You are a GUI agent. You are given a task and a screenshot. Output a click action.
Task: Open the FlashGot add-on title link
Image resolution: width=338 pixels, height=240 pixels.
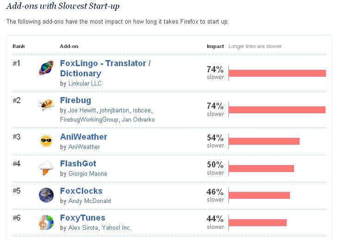click(x=78, y=164)
